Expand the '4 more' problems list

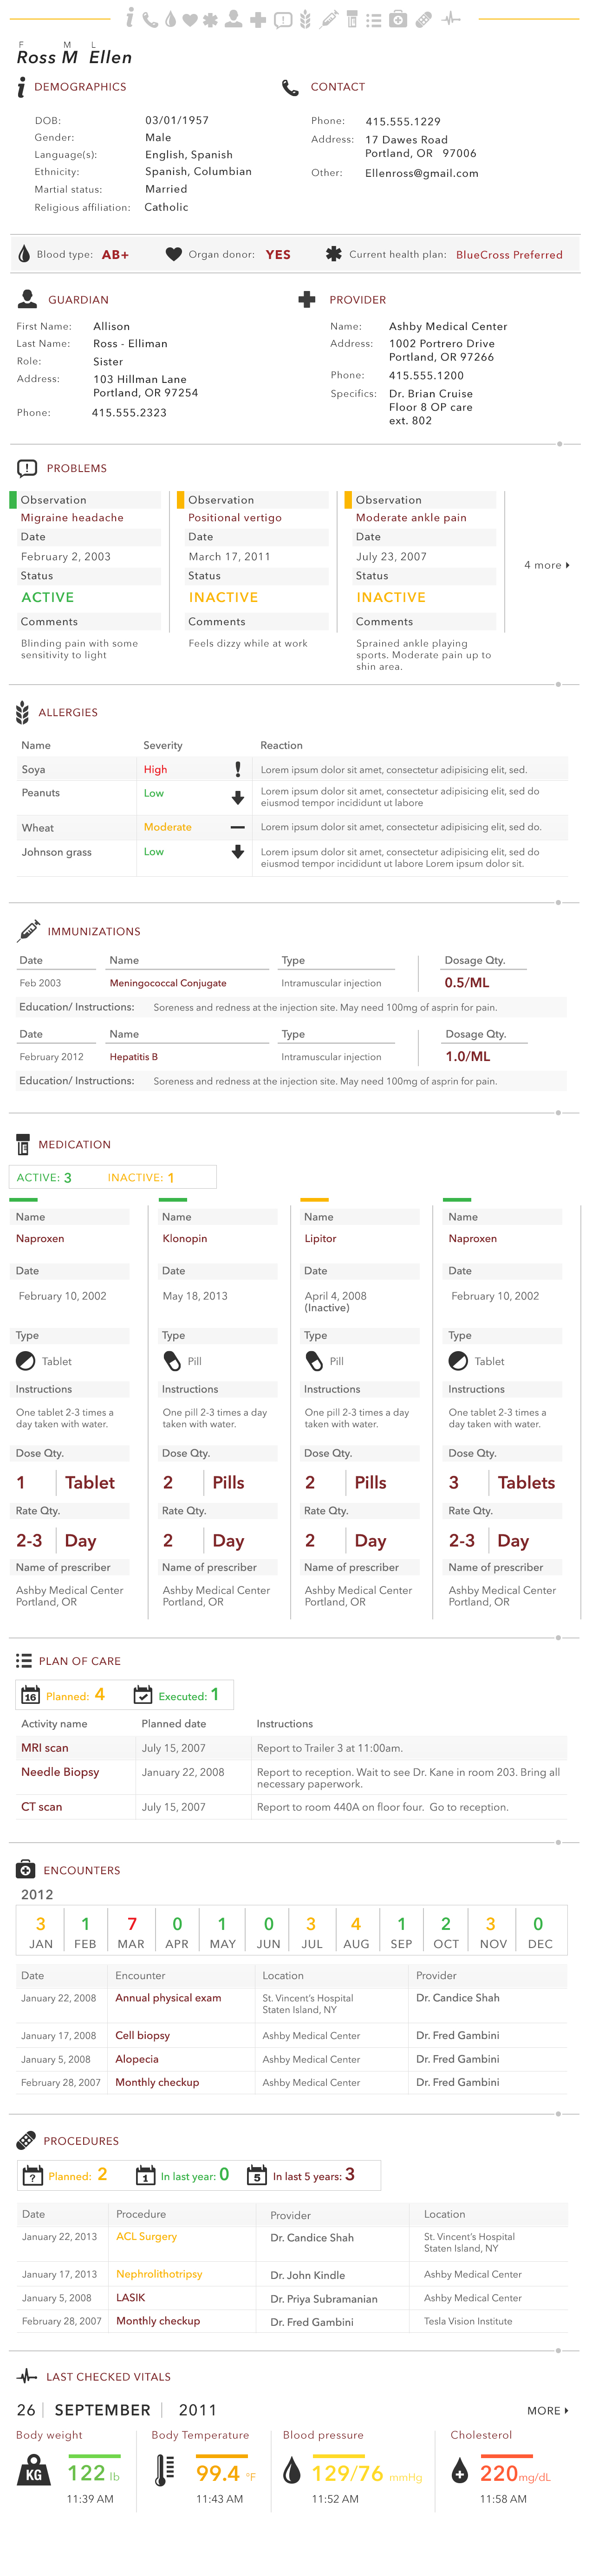point(547,565)
